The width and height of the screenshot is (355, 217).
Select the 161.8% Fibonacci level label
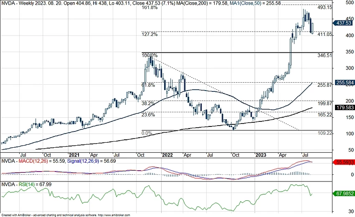[150, 8]
